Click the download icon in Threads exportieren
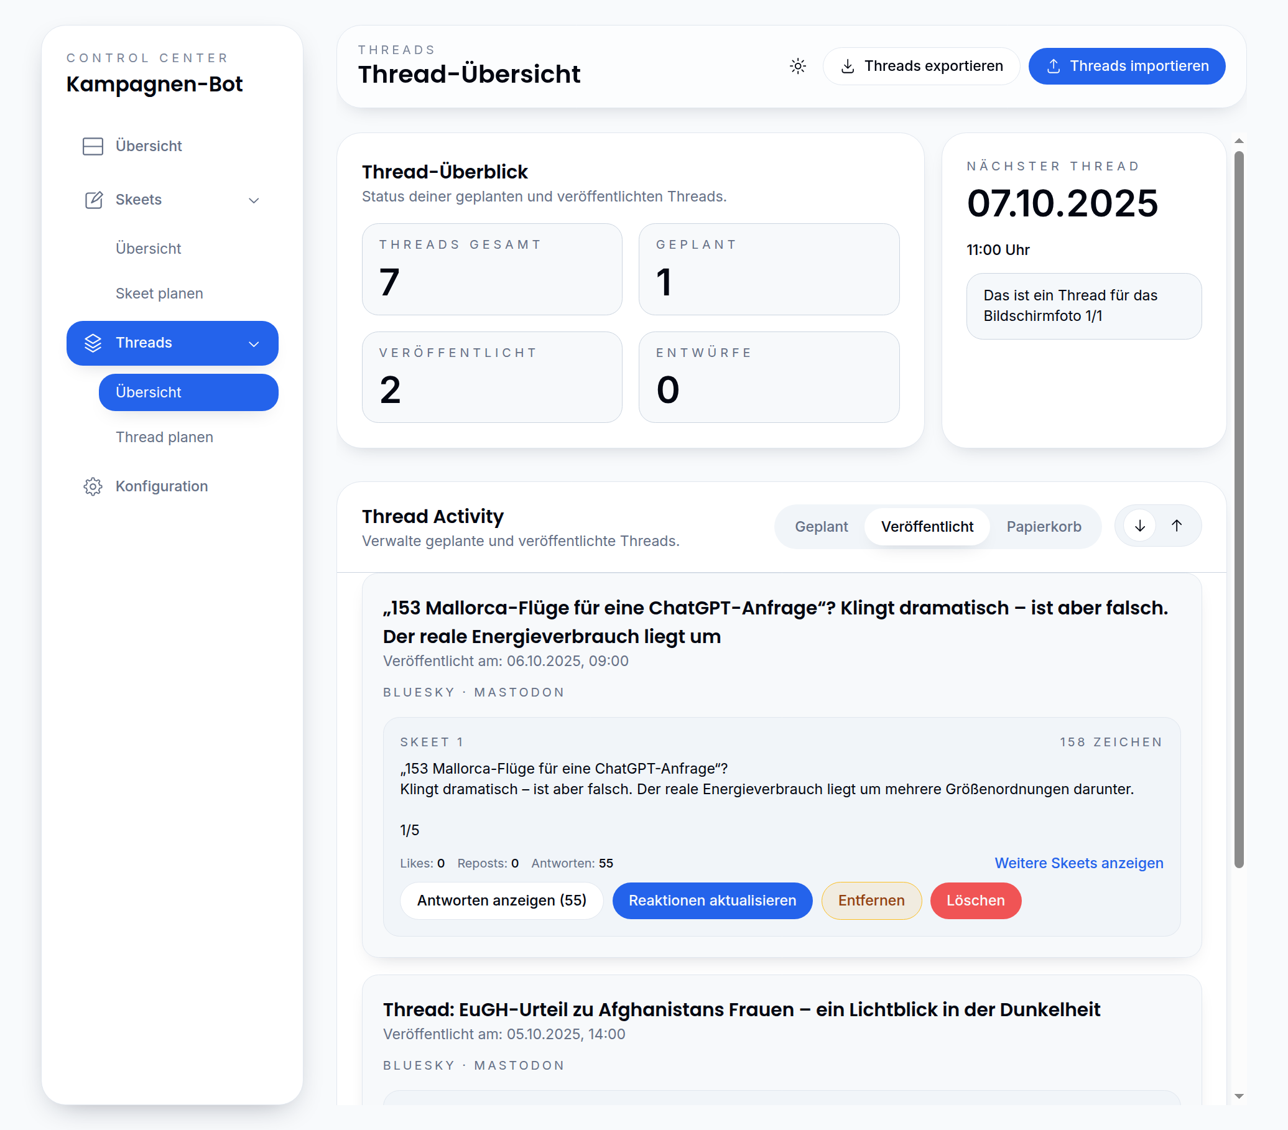This screenshot has width=1288, height=1130. (x=848, y=66)
